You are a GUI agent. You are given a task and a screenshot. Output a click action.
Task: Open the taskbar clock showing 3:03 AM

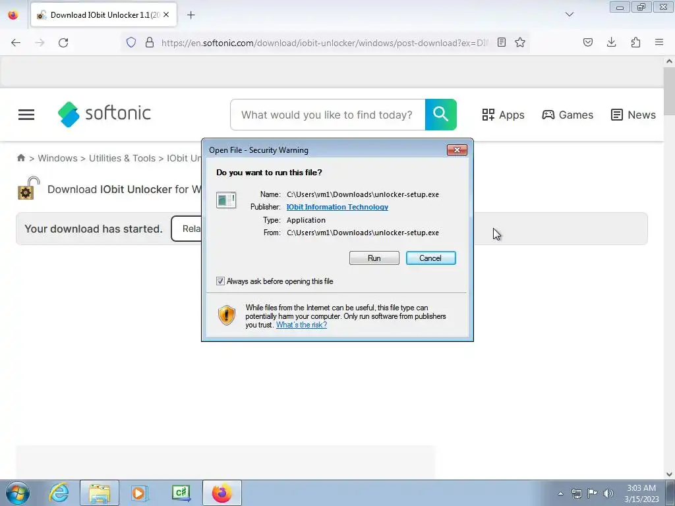click(641, 493)
